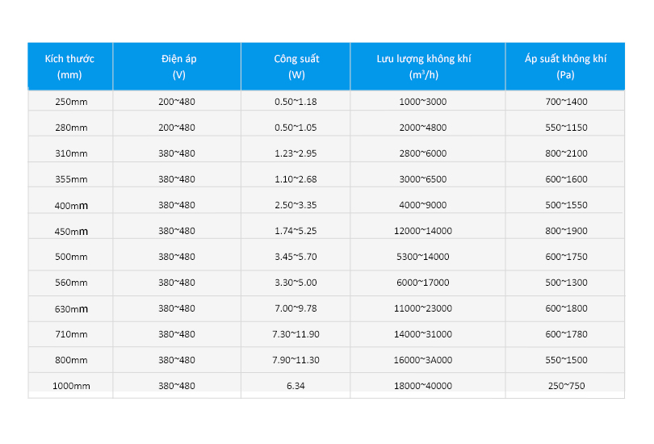654x444 pixels.
Task: Click the '1.10~2.68' power value
Action: point(296,179)
